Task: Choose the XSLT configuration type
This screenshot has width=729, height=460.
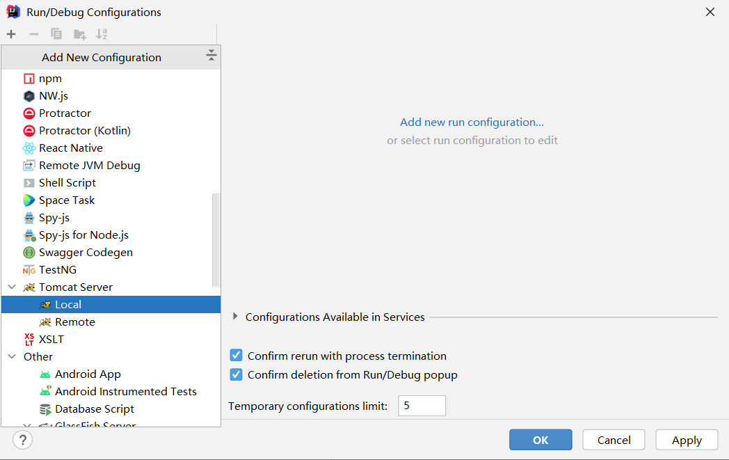Action: 111,340
